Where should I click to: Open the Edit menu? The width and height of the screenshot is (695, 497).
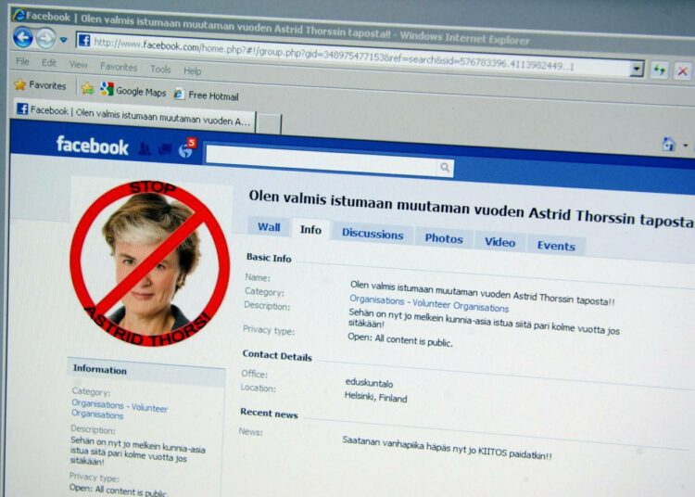(x=49, y=63)
